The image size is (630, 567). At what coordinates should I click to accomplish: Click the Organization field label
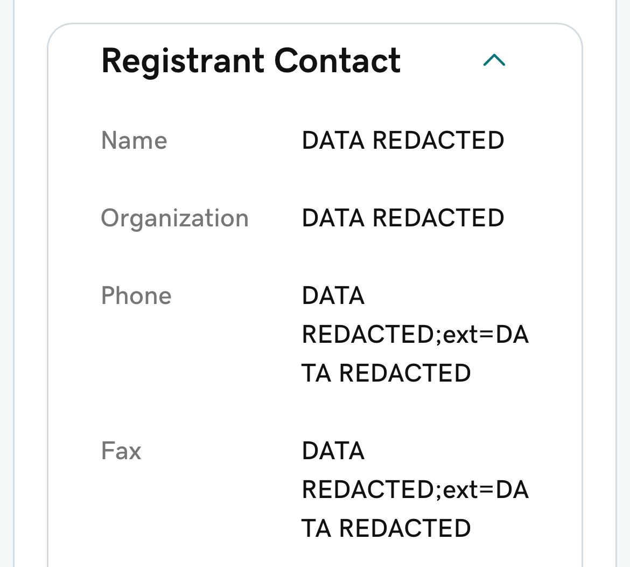coord(174,218)
